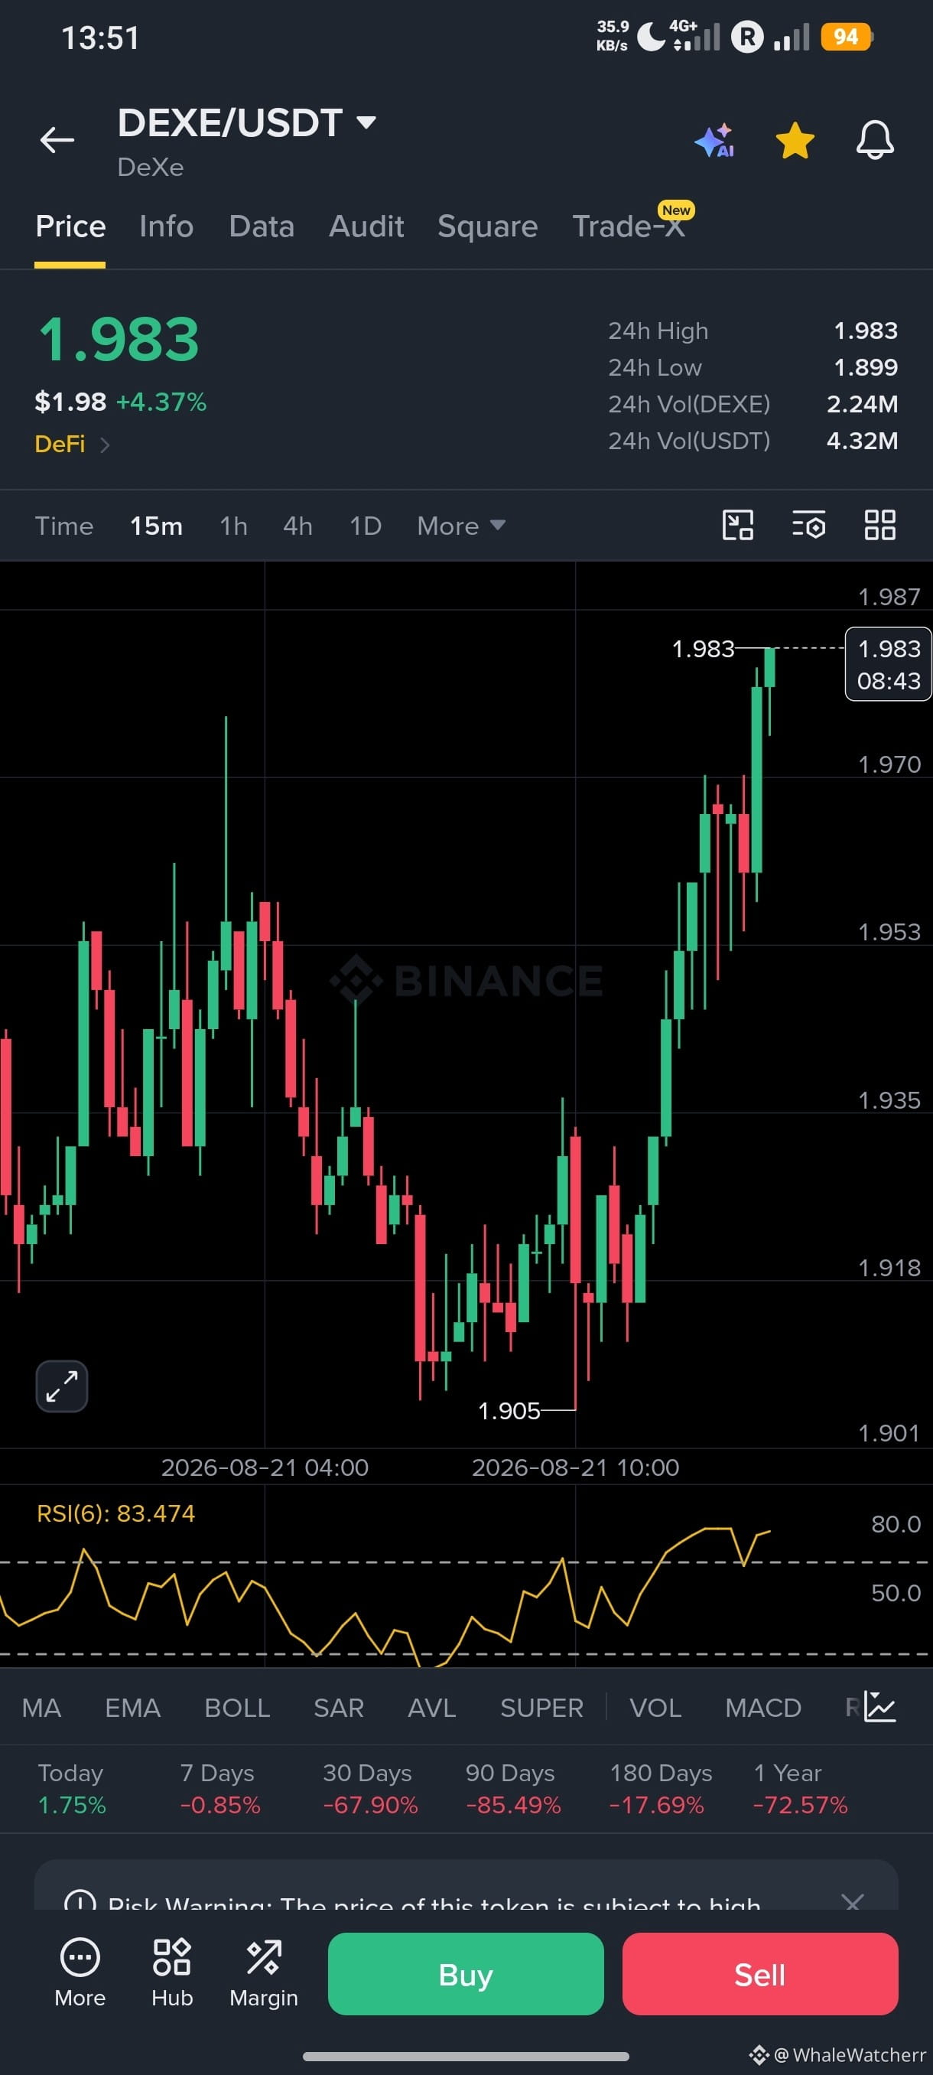
Task: Go back using the arrow icon
Action: tap(57, 139)
